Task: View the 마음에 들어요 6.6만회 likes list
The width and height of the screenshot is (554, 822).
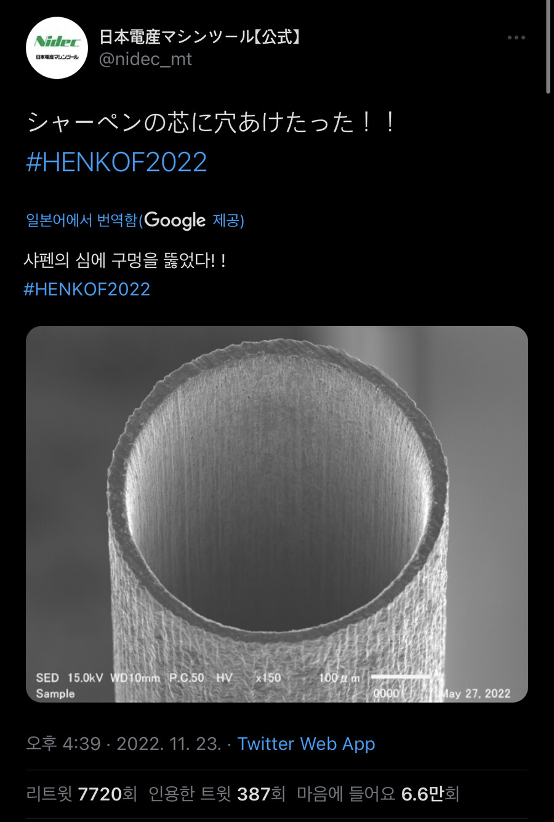Action: (378, 794)
